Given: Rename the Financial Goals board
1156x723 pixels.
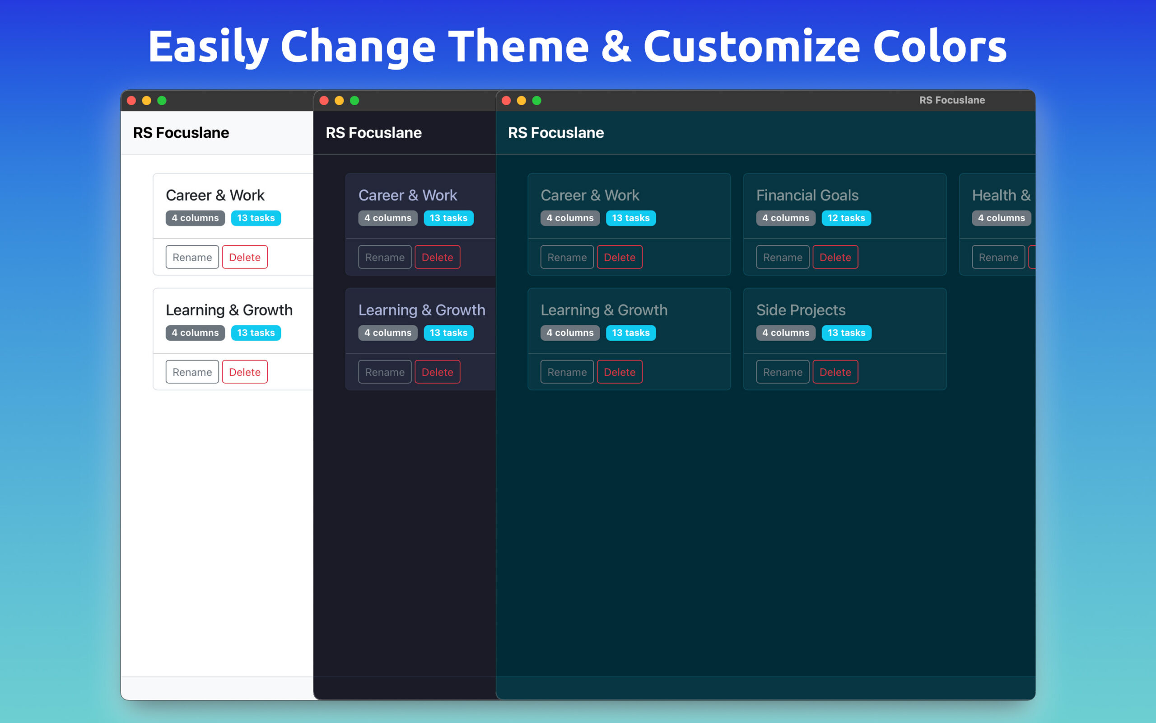Looking at the screenshot, I should click(782, 257).
